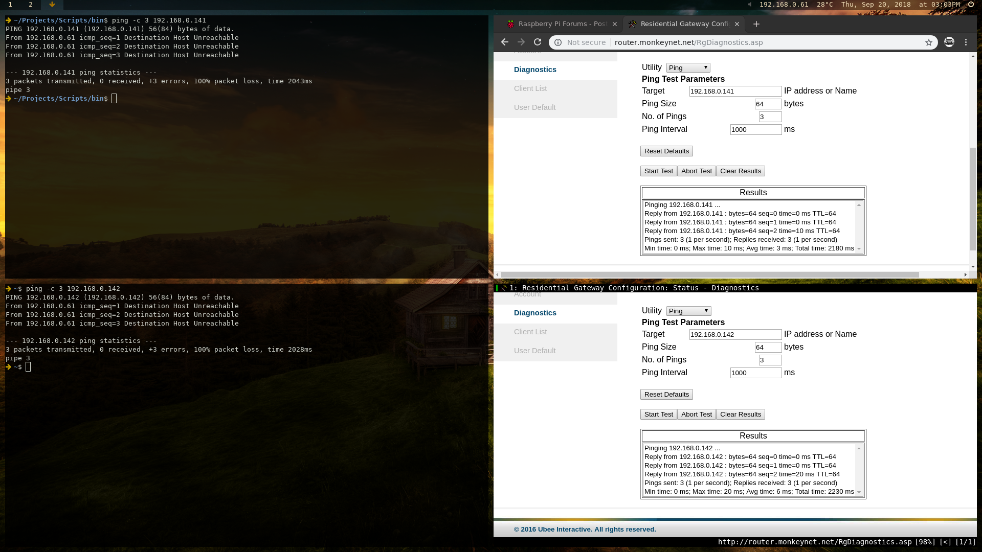The width and height of the screenshot is (982, 552).
Task: Click the incognito extension icon in toolbar
Action: (949, 42)
